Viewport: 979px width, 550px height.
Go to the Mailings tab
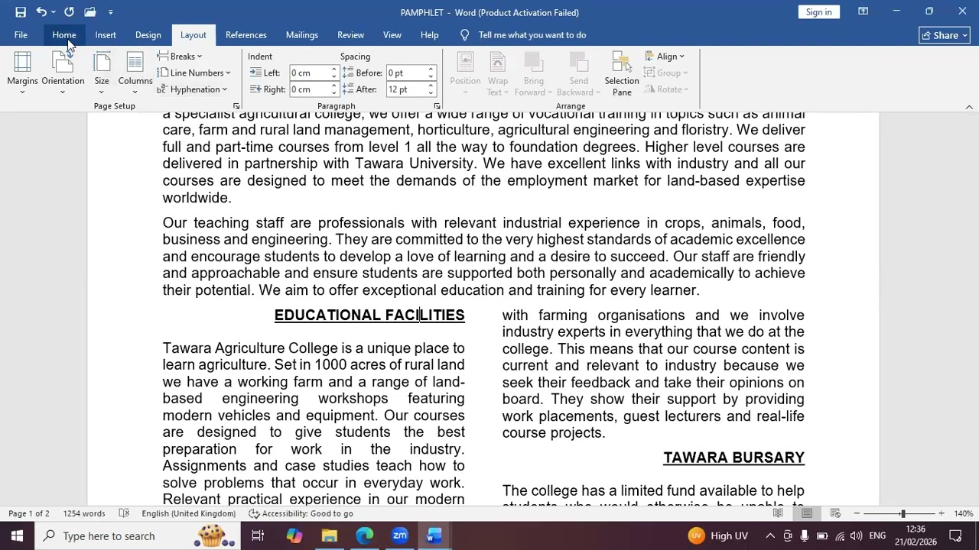pos(302,35)
